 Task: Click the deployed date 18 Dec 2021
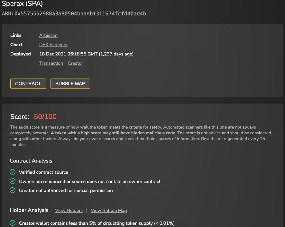(x=86, y=54)
